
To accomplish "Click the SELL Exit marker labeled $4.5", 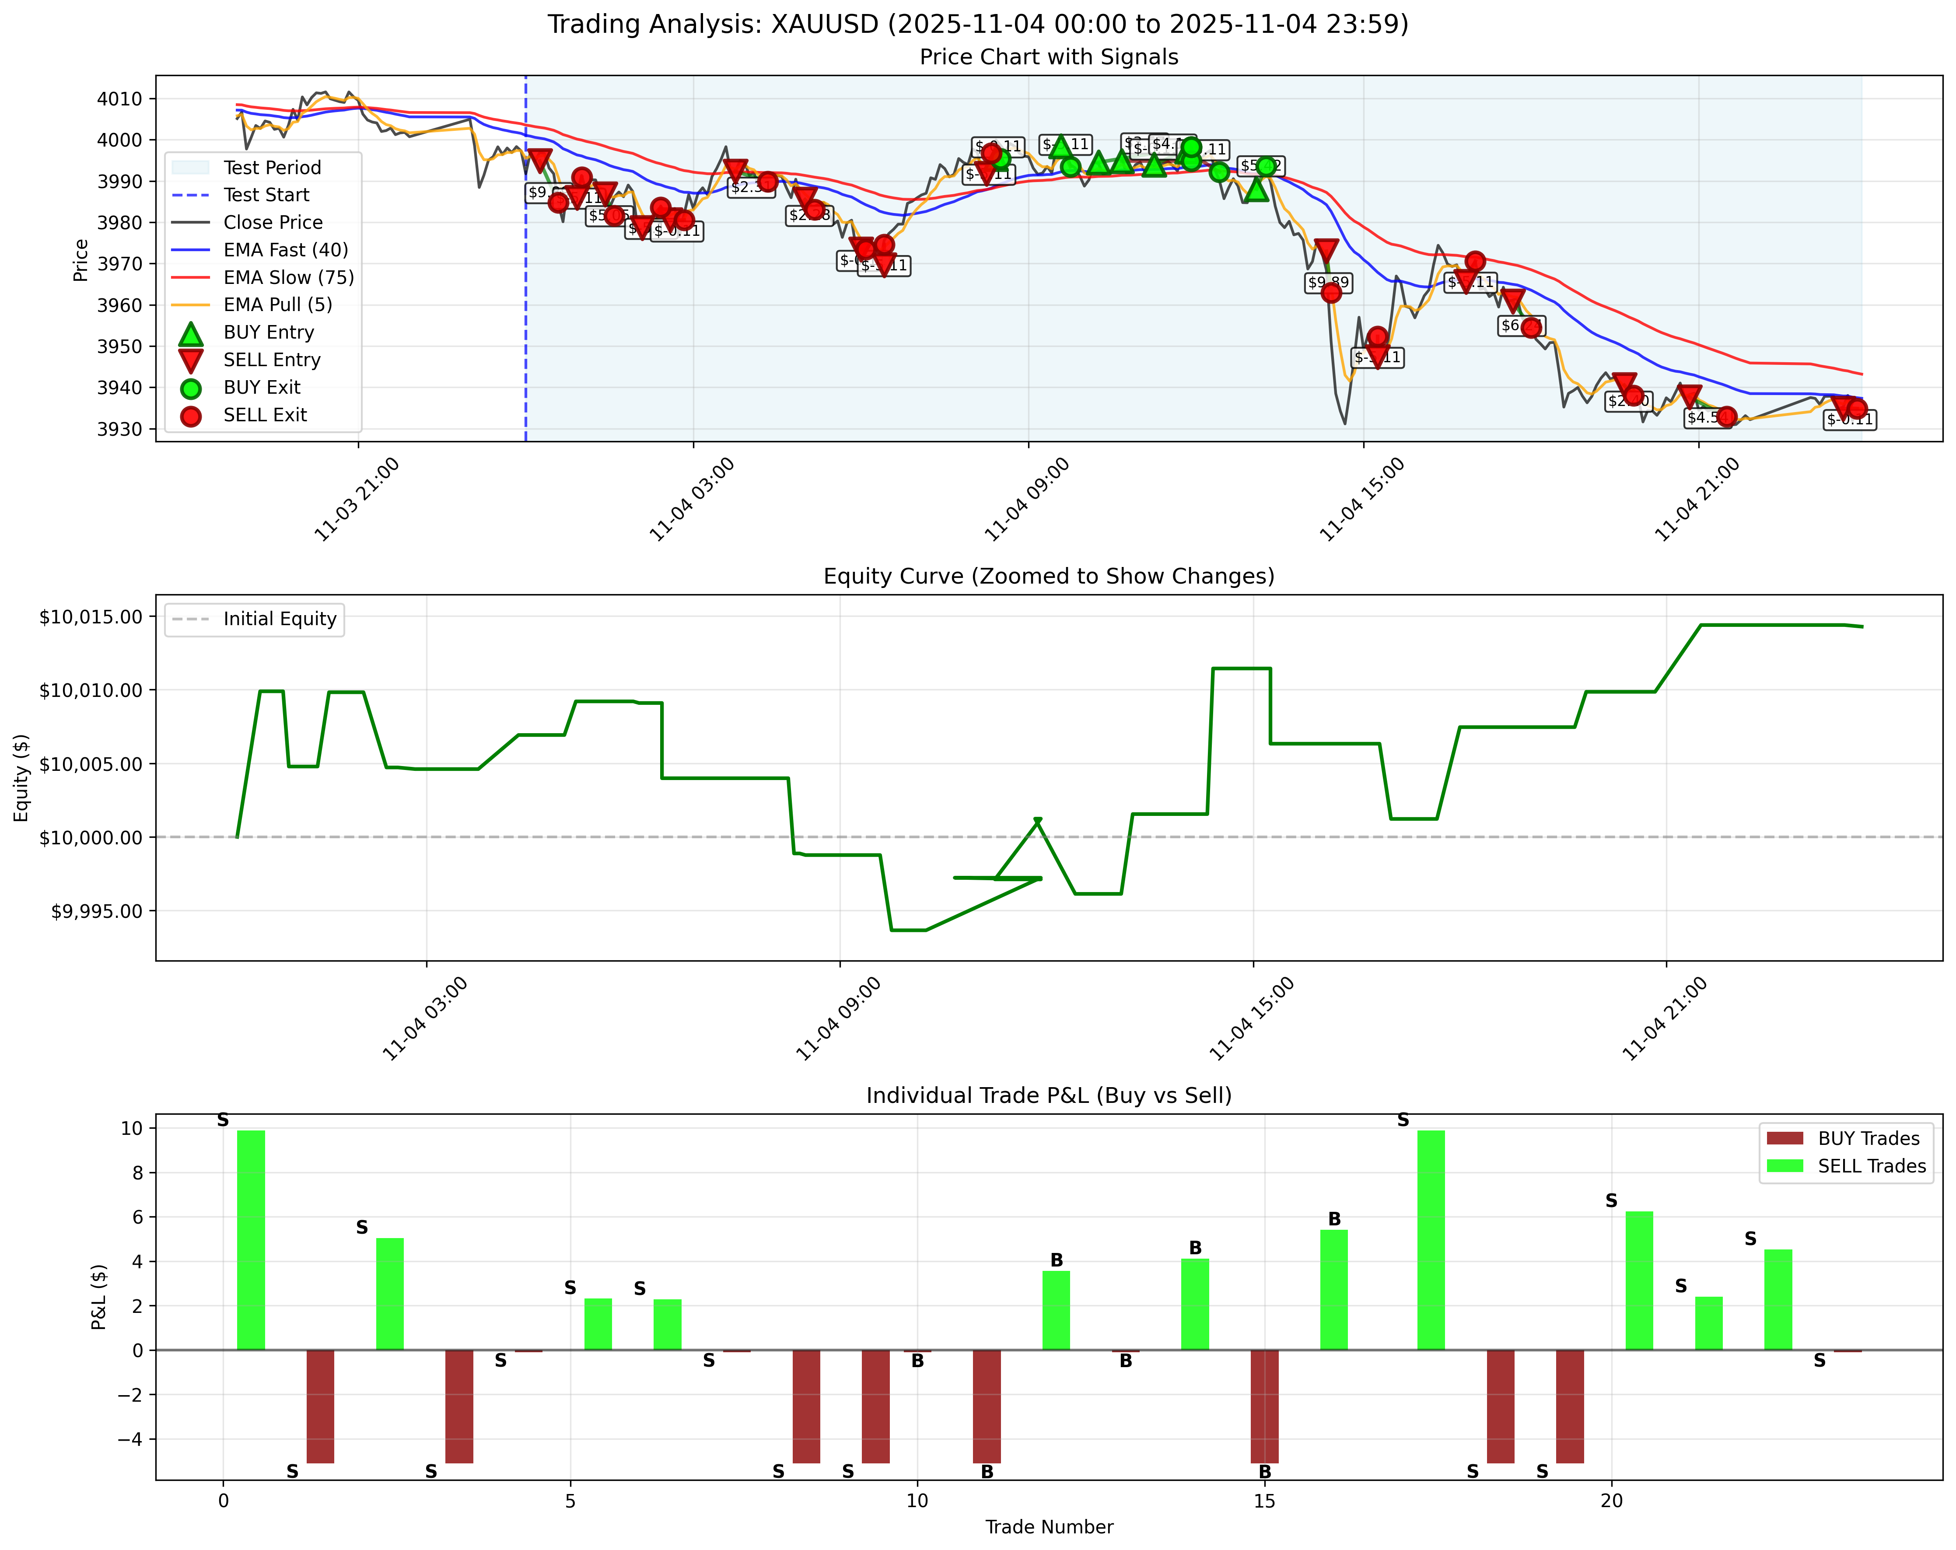I will pyautogui.click(x=1727, y=418).
